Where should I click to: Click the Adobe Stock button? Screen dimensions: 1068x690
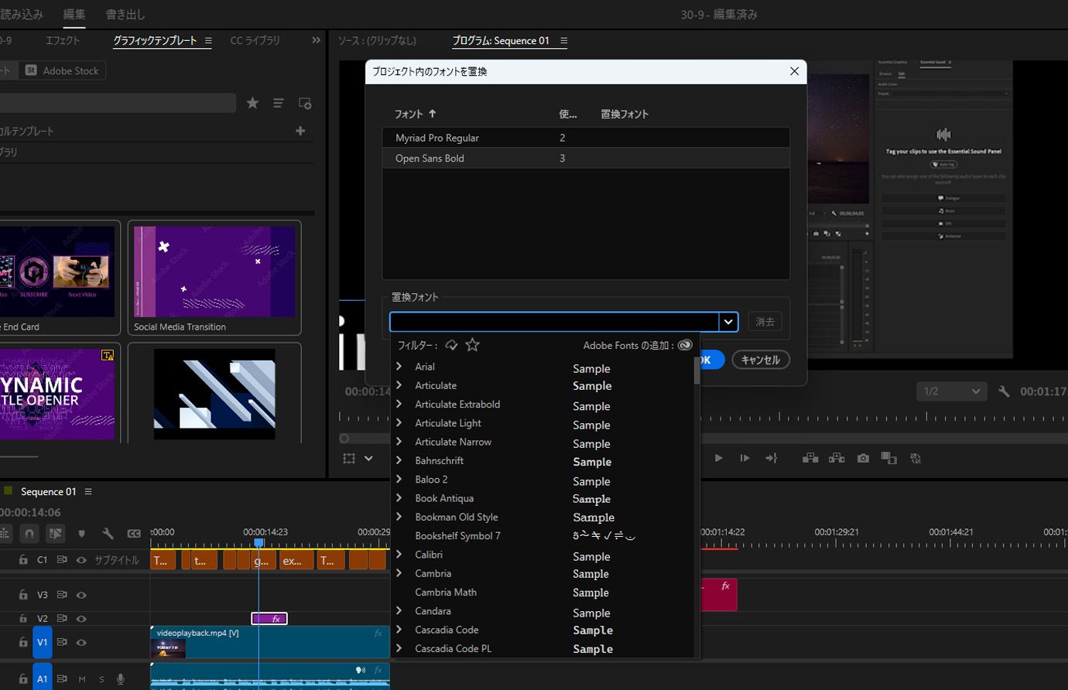63,70
